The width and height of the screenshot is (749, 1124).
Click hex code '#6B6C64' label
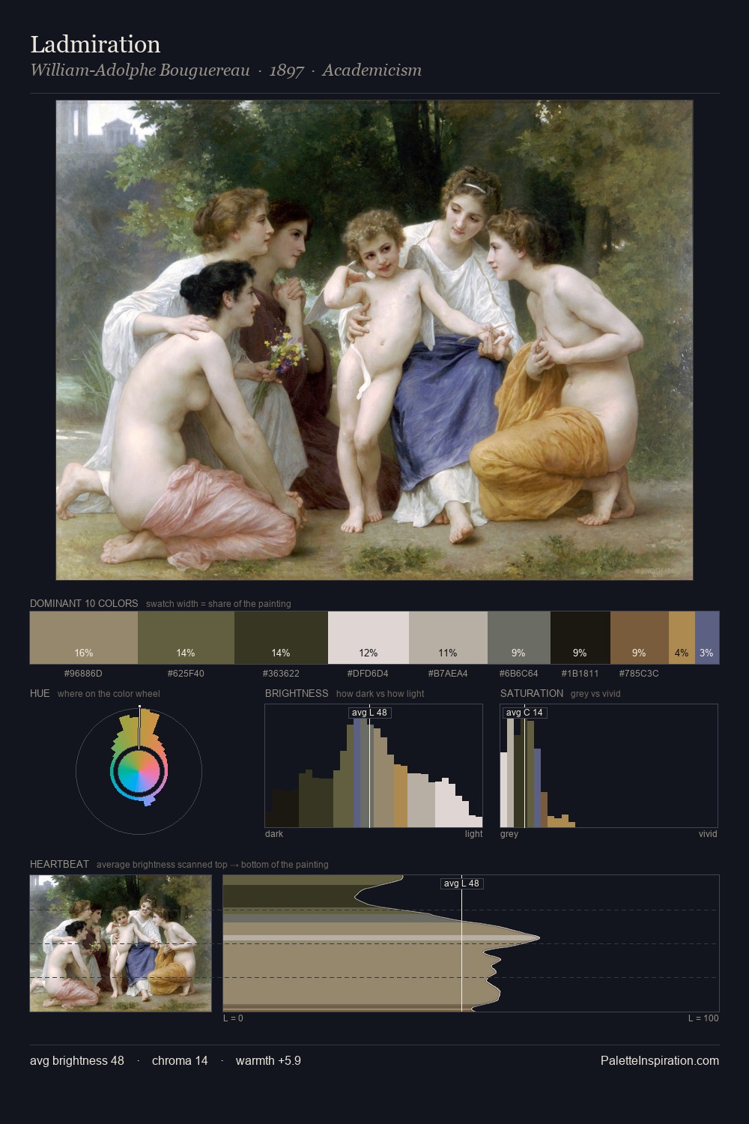pos(518,673)
